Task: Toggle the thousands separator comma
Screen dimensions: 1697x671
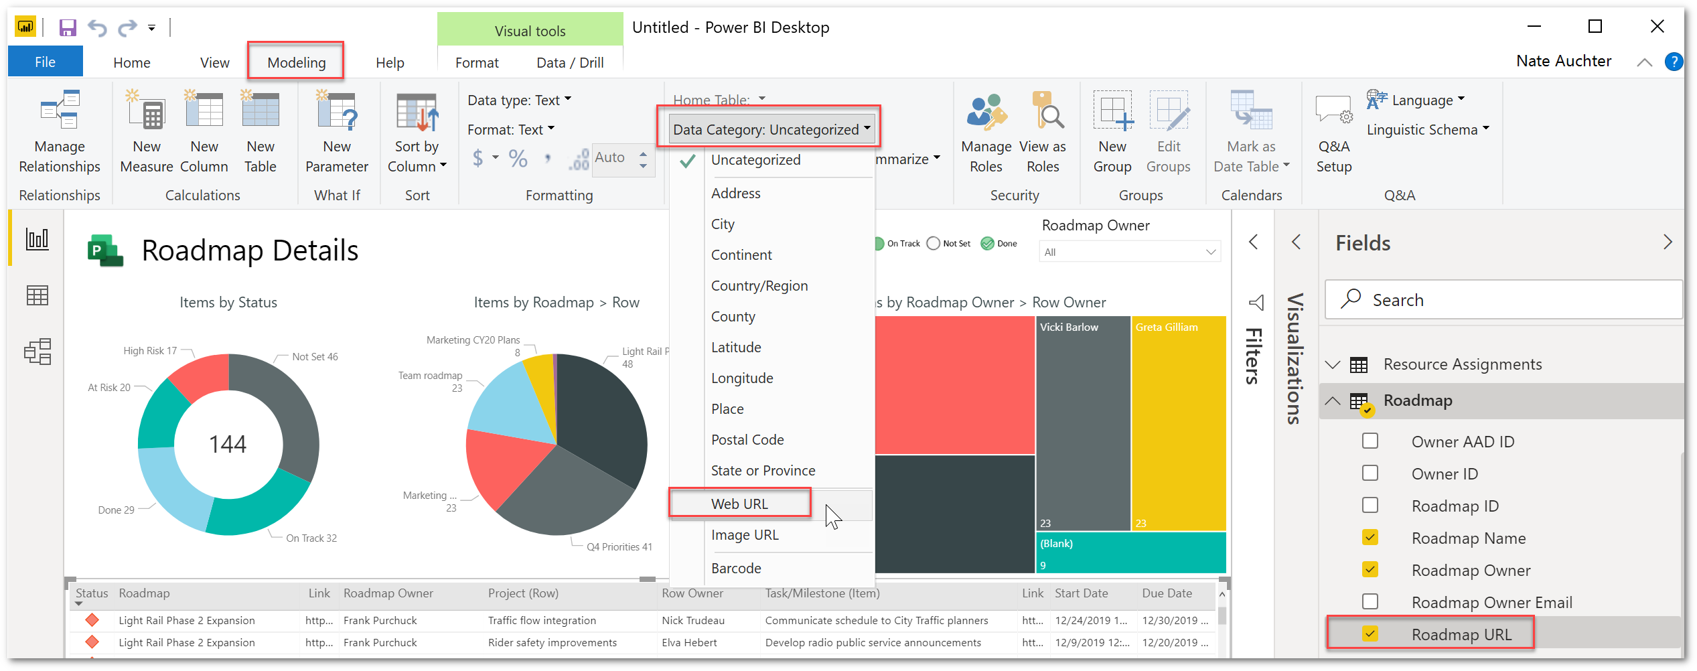Action: [548, 159]
